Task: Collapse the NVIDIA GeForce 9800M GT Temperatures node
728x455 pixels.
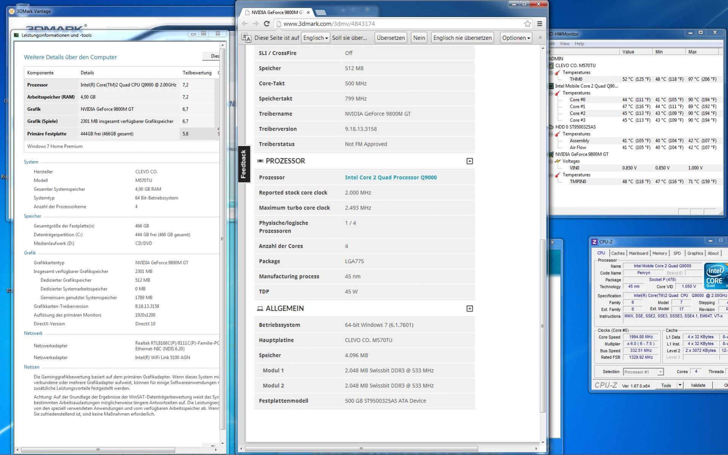Action: (551, 175)
